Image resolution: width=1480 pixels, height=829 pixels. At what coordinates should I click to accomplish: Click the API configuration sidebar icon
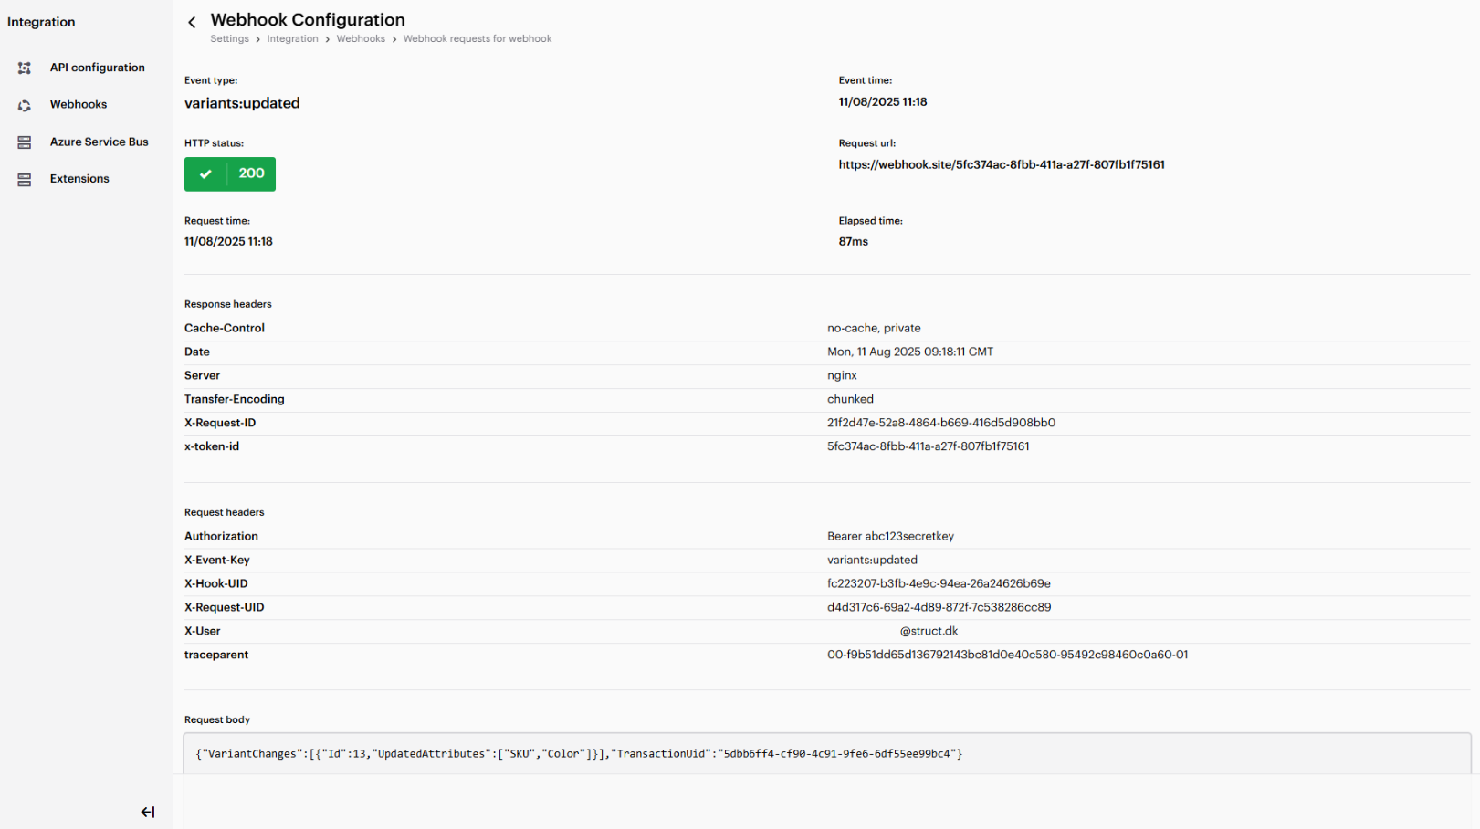[25, 68]
